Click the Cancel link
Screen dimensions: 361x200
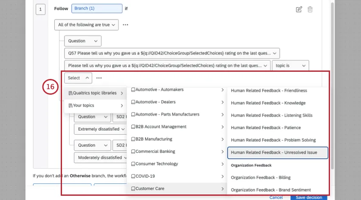coord(276,197)
